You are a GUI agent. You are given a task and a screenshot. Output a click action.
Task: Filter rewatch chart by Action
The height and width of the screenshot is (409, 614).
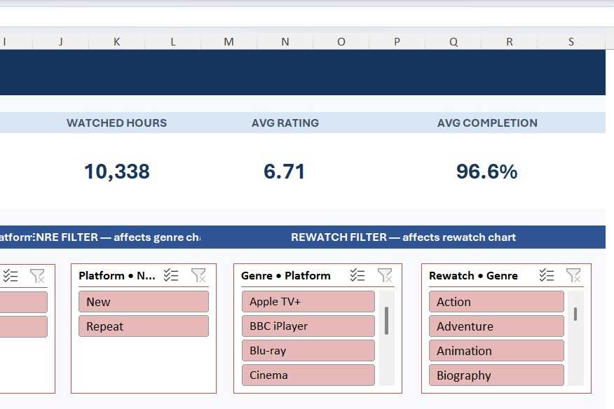[496, 302]
